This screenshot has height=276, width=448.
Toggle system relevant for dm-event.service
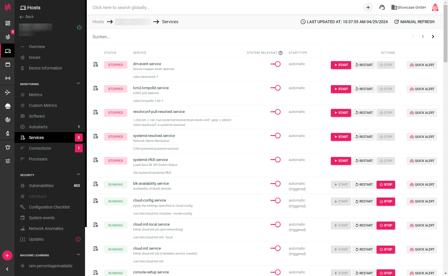coord(276,64)
